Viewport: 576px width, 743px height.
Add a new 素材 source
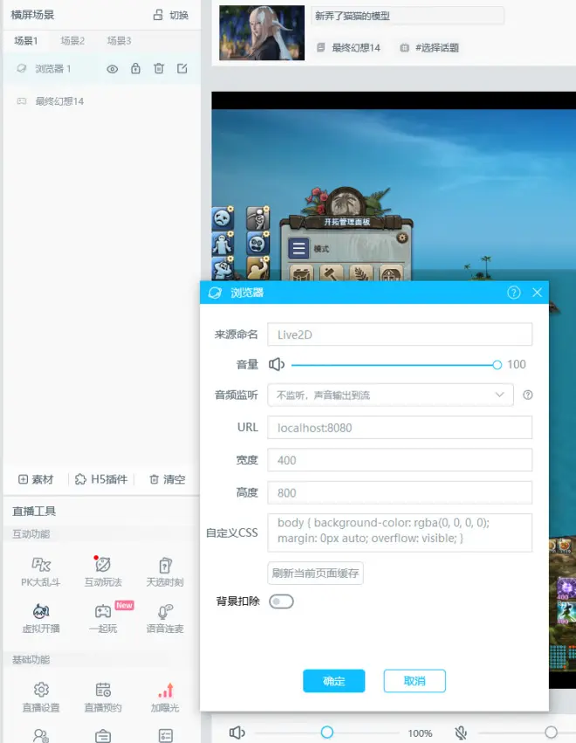click(x=36, y=479)
